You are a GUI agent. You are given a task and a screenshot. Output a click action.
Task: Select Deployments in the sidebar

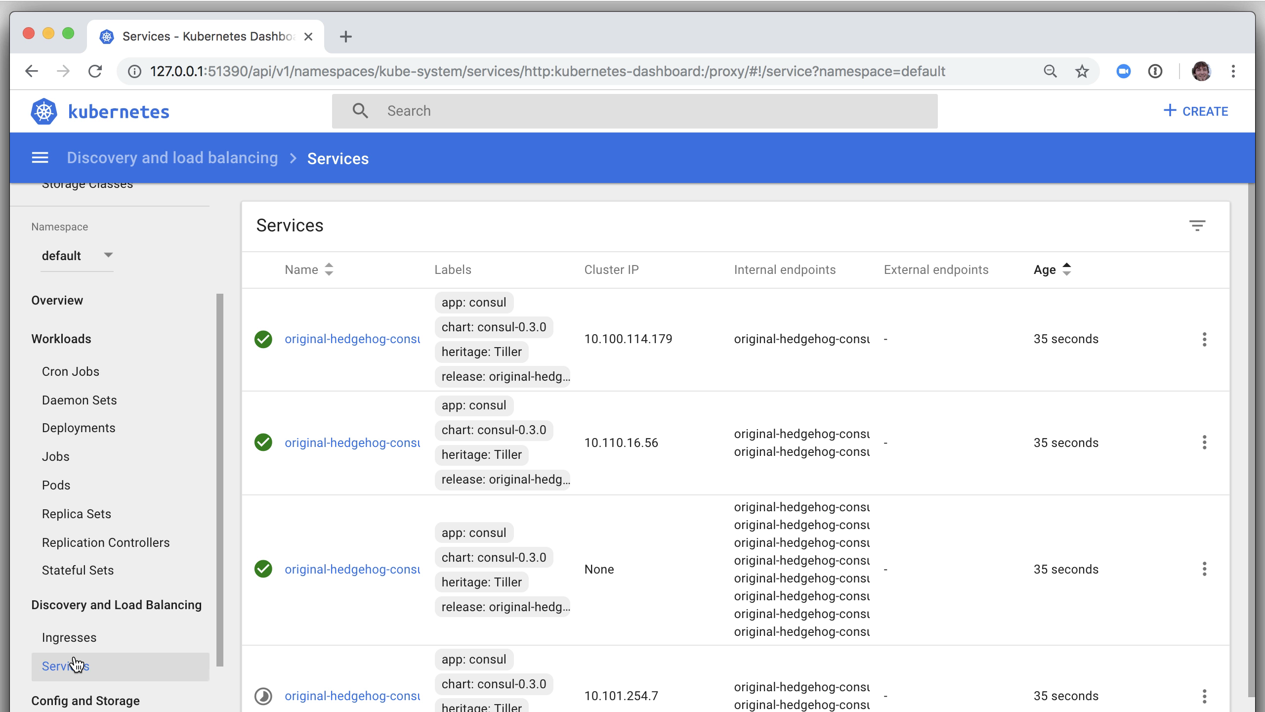point(79,428)
